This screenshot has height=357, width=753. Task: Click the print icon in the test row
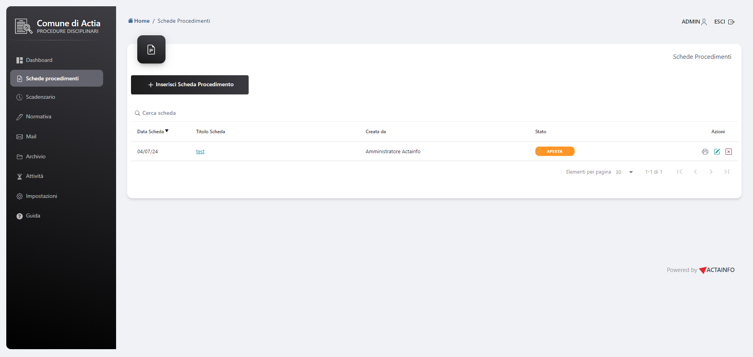(x=705, y=152)
